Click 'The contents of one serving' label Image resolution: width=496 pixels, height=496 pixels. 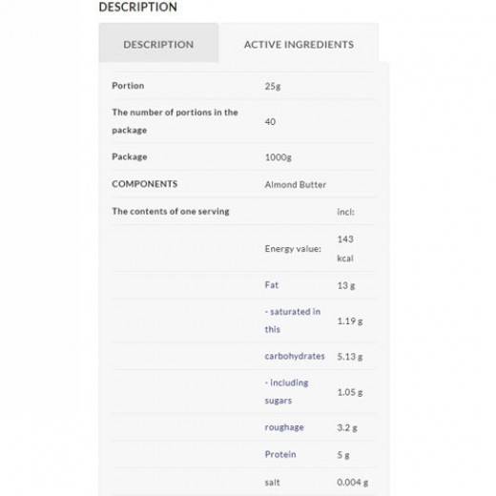pos(171,211)
